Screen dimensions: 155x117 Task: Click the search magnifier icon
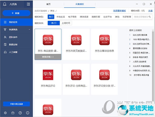[150, 17]
